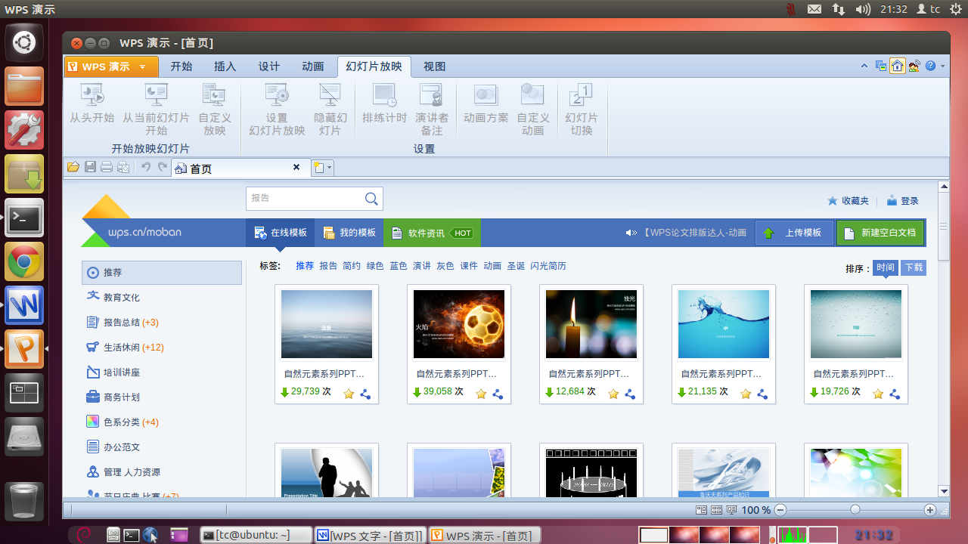The height and width of the screenshot is (544, 968).
Task: Click the open folder toolbar icon
Action: coord(73,167)
